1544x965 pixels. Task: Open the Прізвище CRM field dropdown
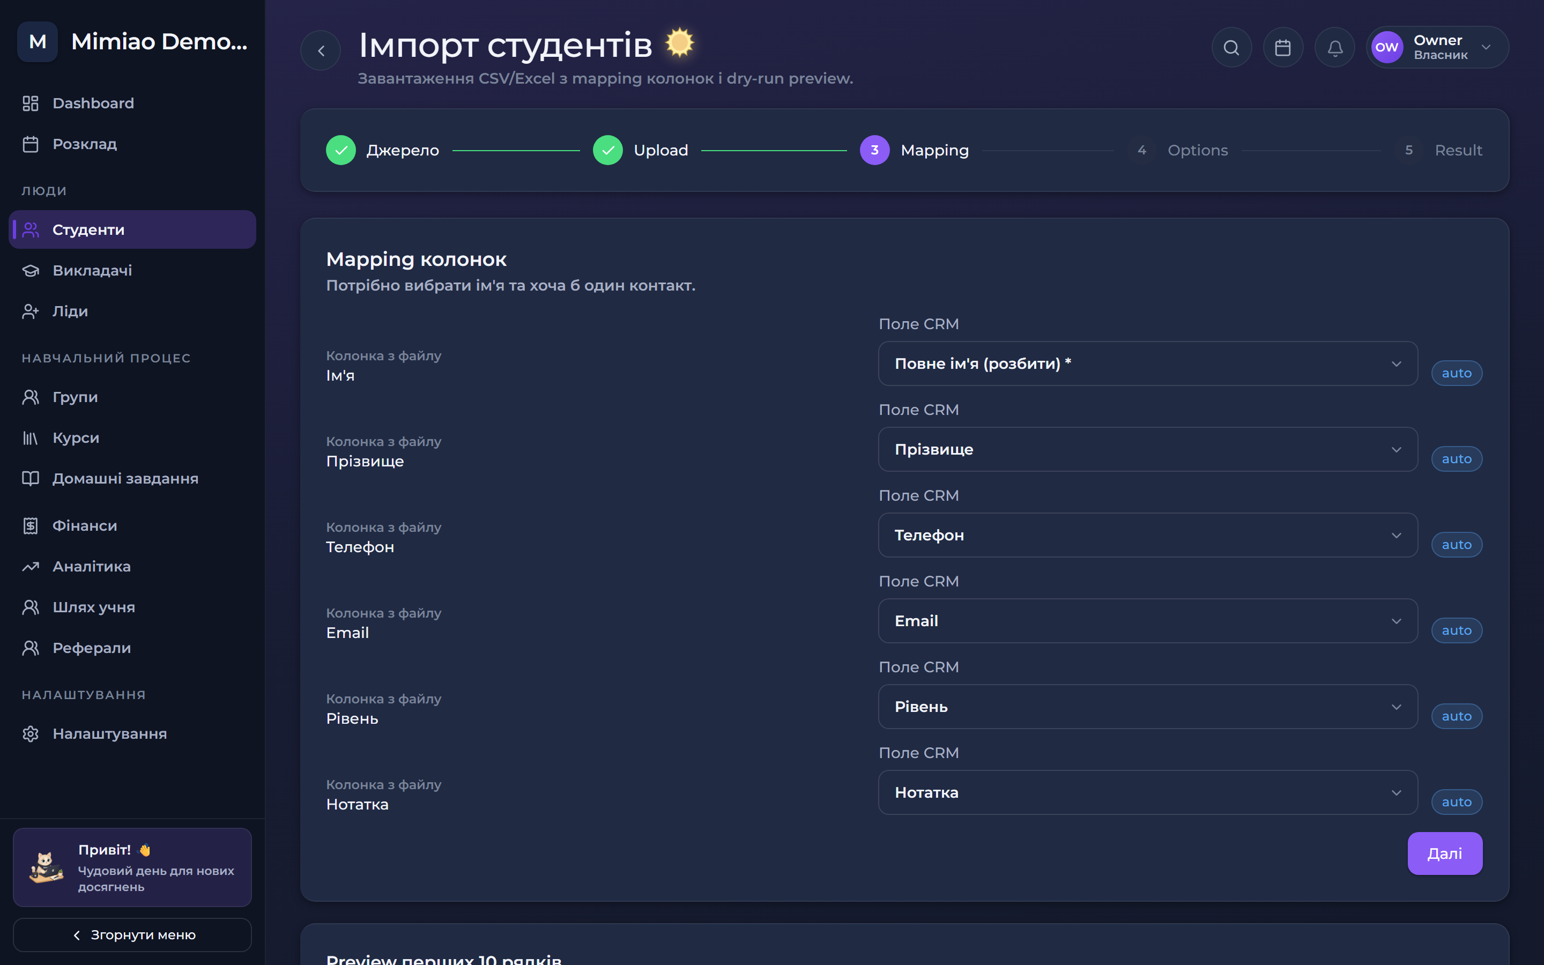coord(1148,449)
